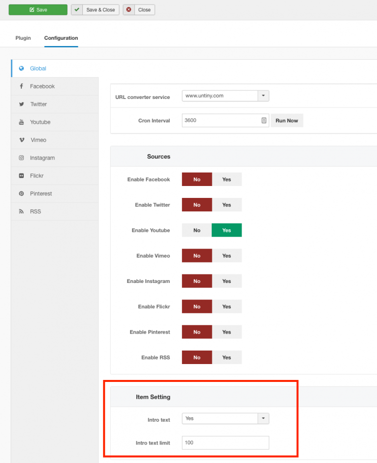
Task: Set Enable Instagram to Yes
Action: 227,281
